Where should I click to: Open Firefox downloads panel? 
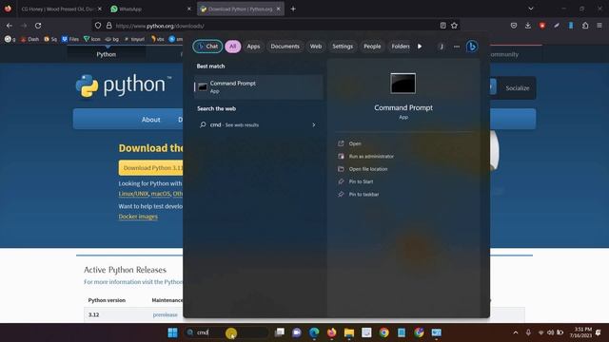pyautogui.click(x=528, y=26)
